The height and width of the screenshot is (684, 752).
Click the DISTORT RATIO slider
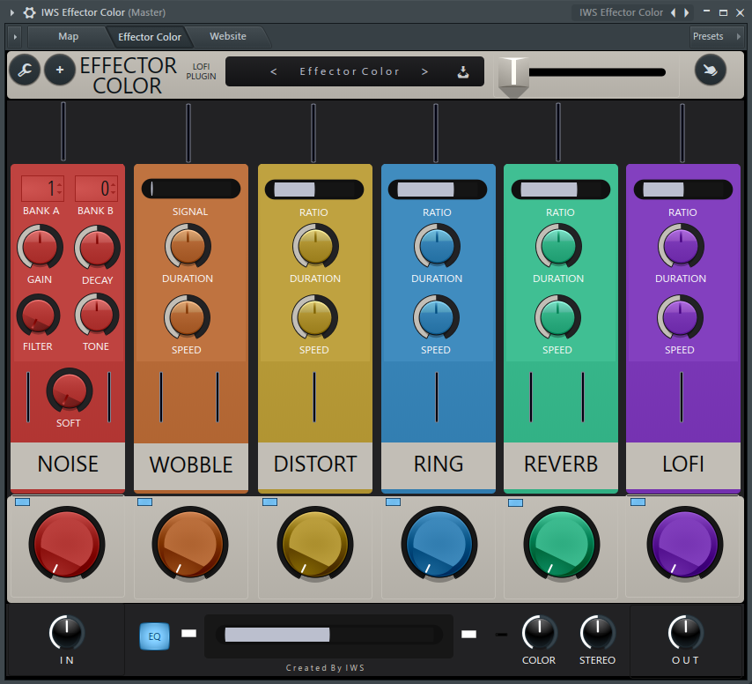click(x=314, y=190)
